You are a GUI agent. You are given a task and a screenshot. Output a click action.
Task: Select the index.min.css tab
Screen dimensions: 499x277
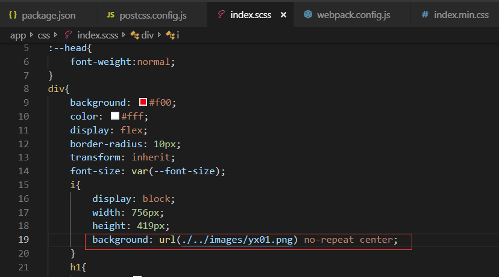pyautogui.click(x=461, y=14)
